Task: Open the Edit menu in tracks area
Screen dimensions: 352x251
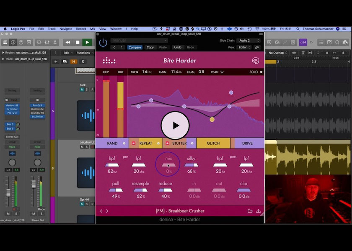Action: click(68, 53)
